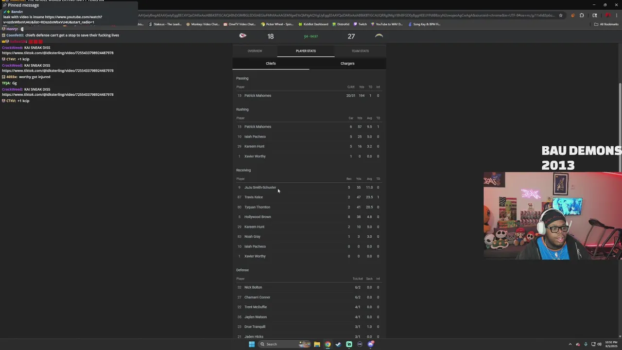Click Hollywood Brown in Receiving table
This screenshot has width=622, height=350.
tap(258, 217)
